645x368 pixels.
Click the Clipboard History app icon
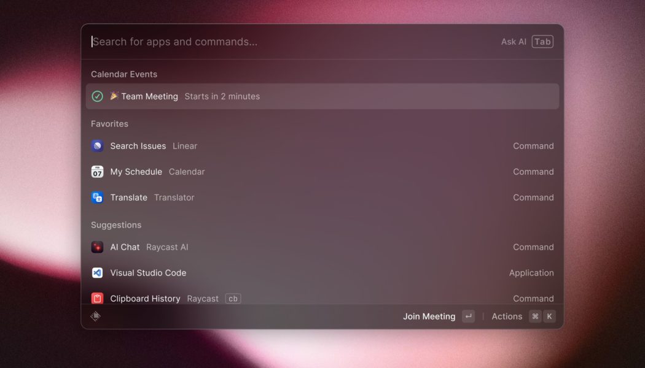[x=98, y=299]
